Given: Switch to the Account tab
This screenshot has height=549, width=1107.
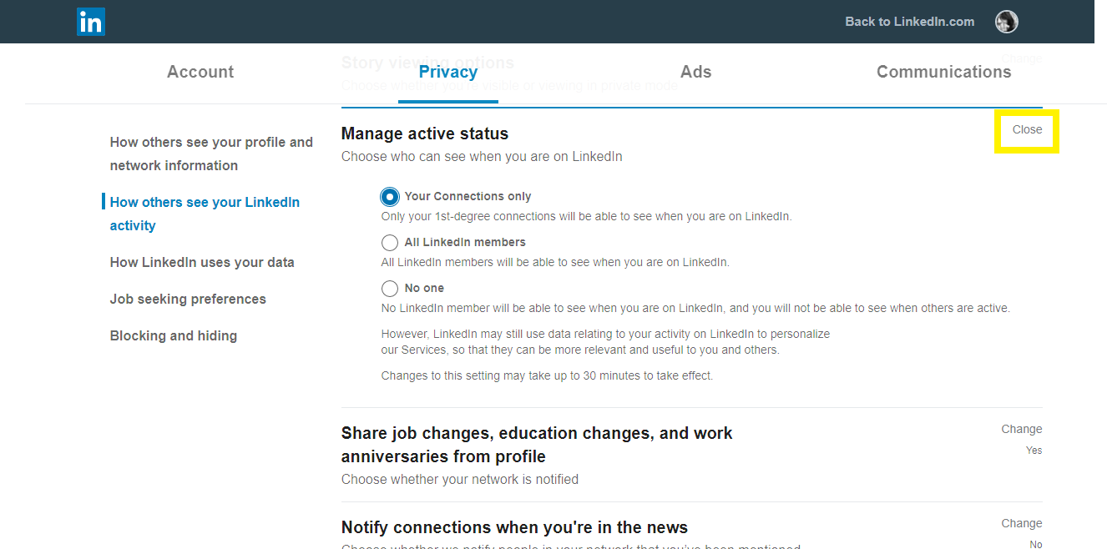Looking at the screenshot, I should (x=200, y=72).
